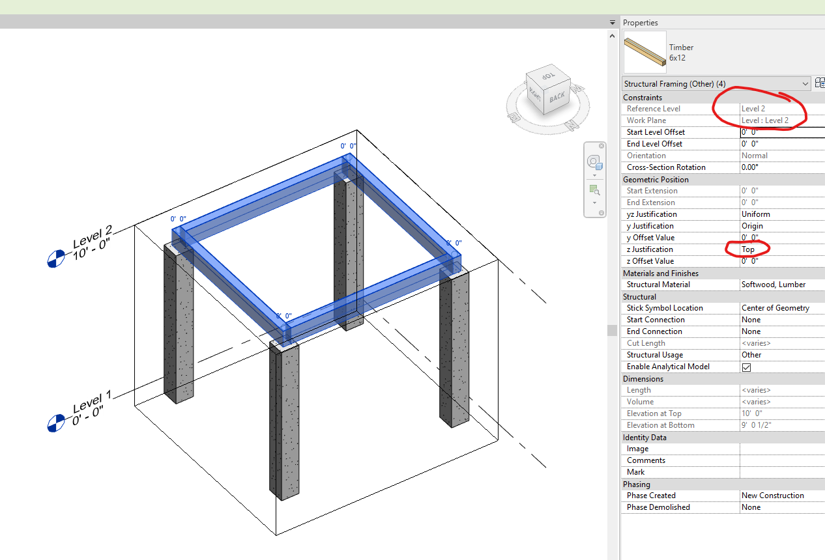The image size is (825, 560).
Task: Select the Zoom tool on the navigation bar
Action: [594, 189]
